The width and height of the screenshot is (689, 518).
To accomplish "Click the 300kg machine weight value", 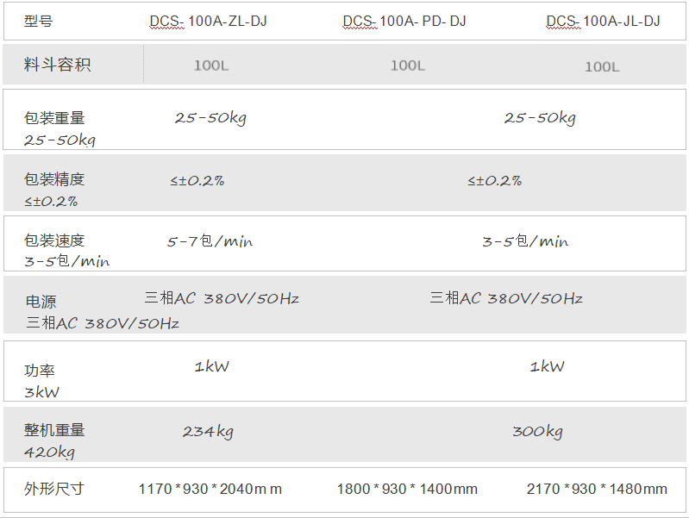I will coord(537,432).
